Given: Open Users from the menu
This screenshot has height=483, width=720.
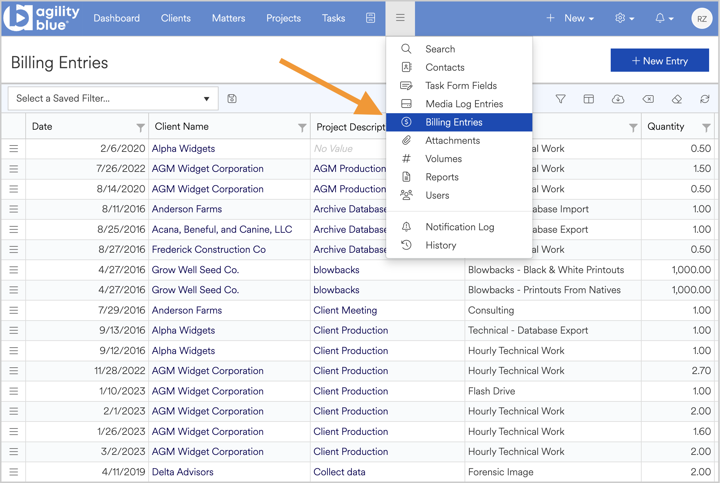Looking at the screenshot, I should coord(459,195).
